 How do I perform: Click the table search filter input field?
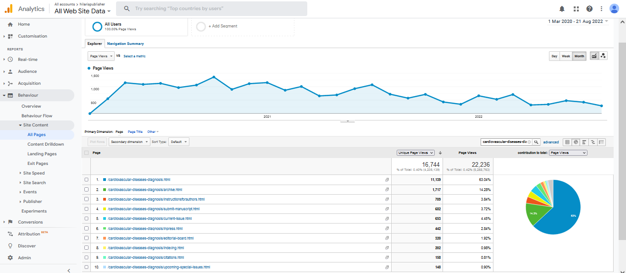[504, 142]
